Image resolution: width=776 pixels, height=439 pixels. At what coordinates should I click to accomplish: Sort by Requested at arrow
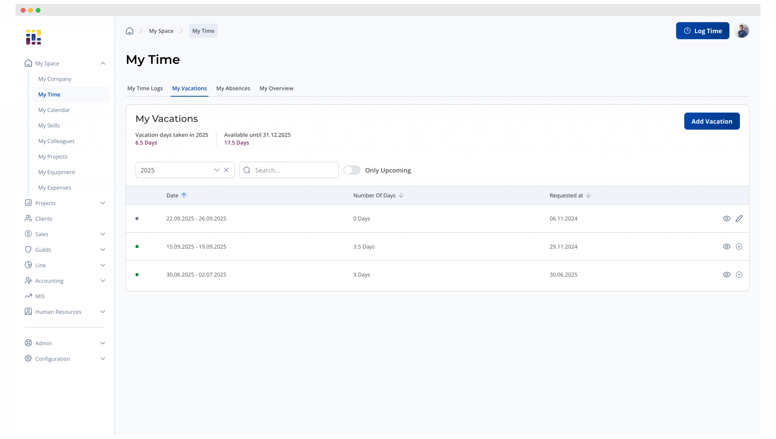[x=588, y=195]
